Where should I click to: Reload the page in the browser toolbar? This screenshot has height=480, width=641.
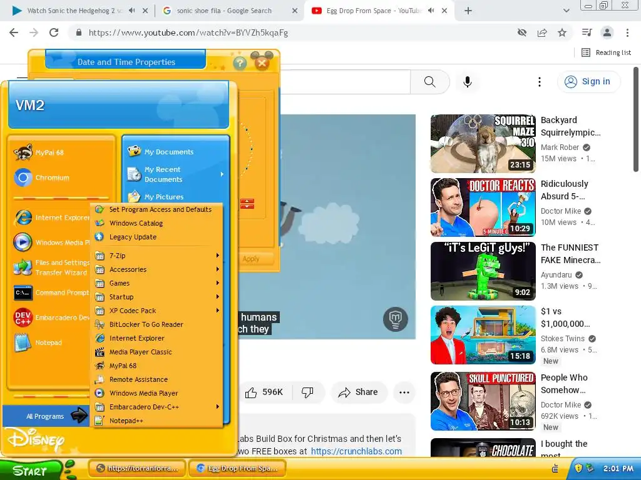(x=54, y=32)
